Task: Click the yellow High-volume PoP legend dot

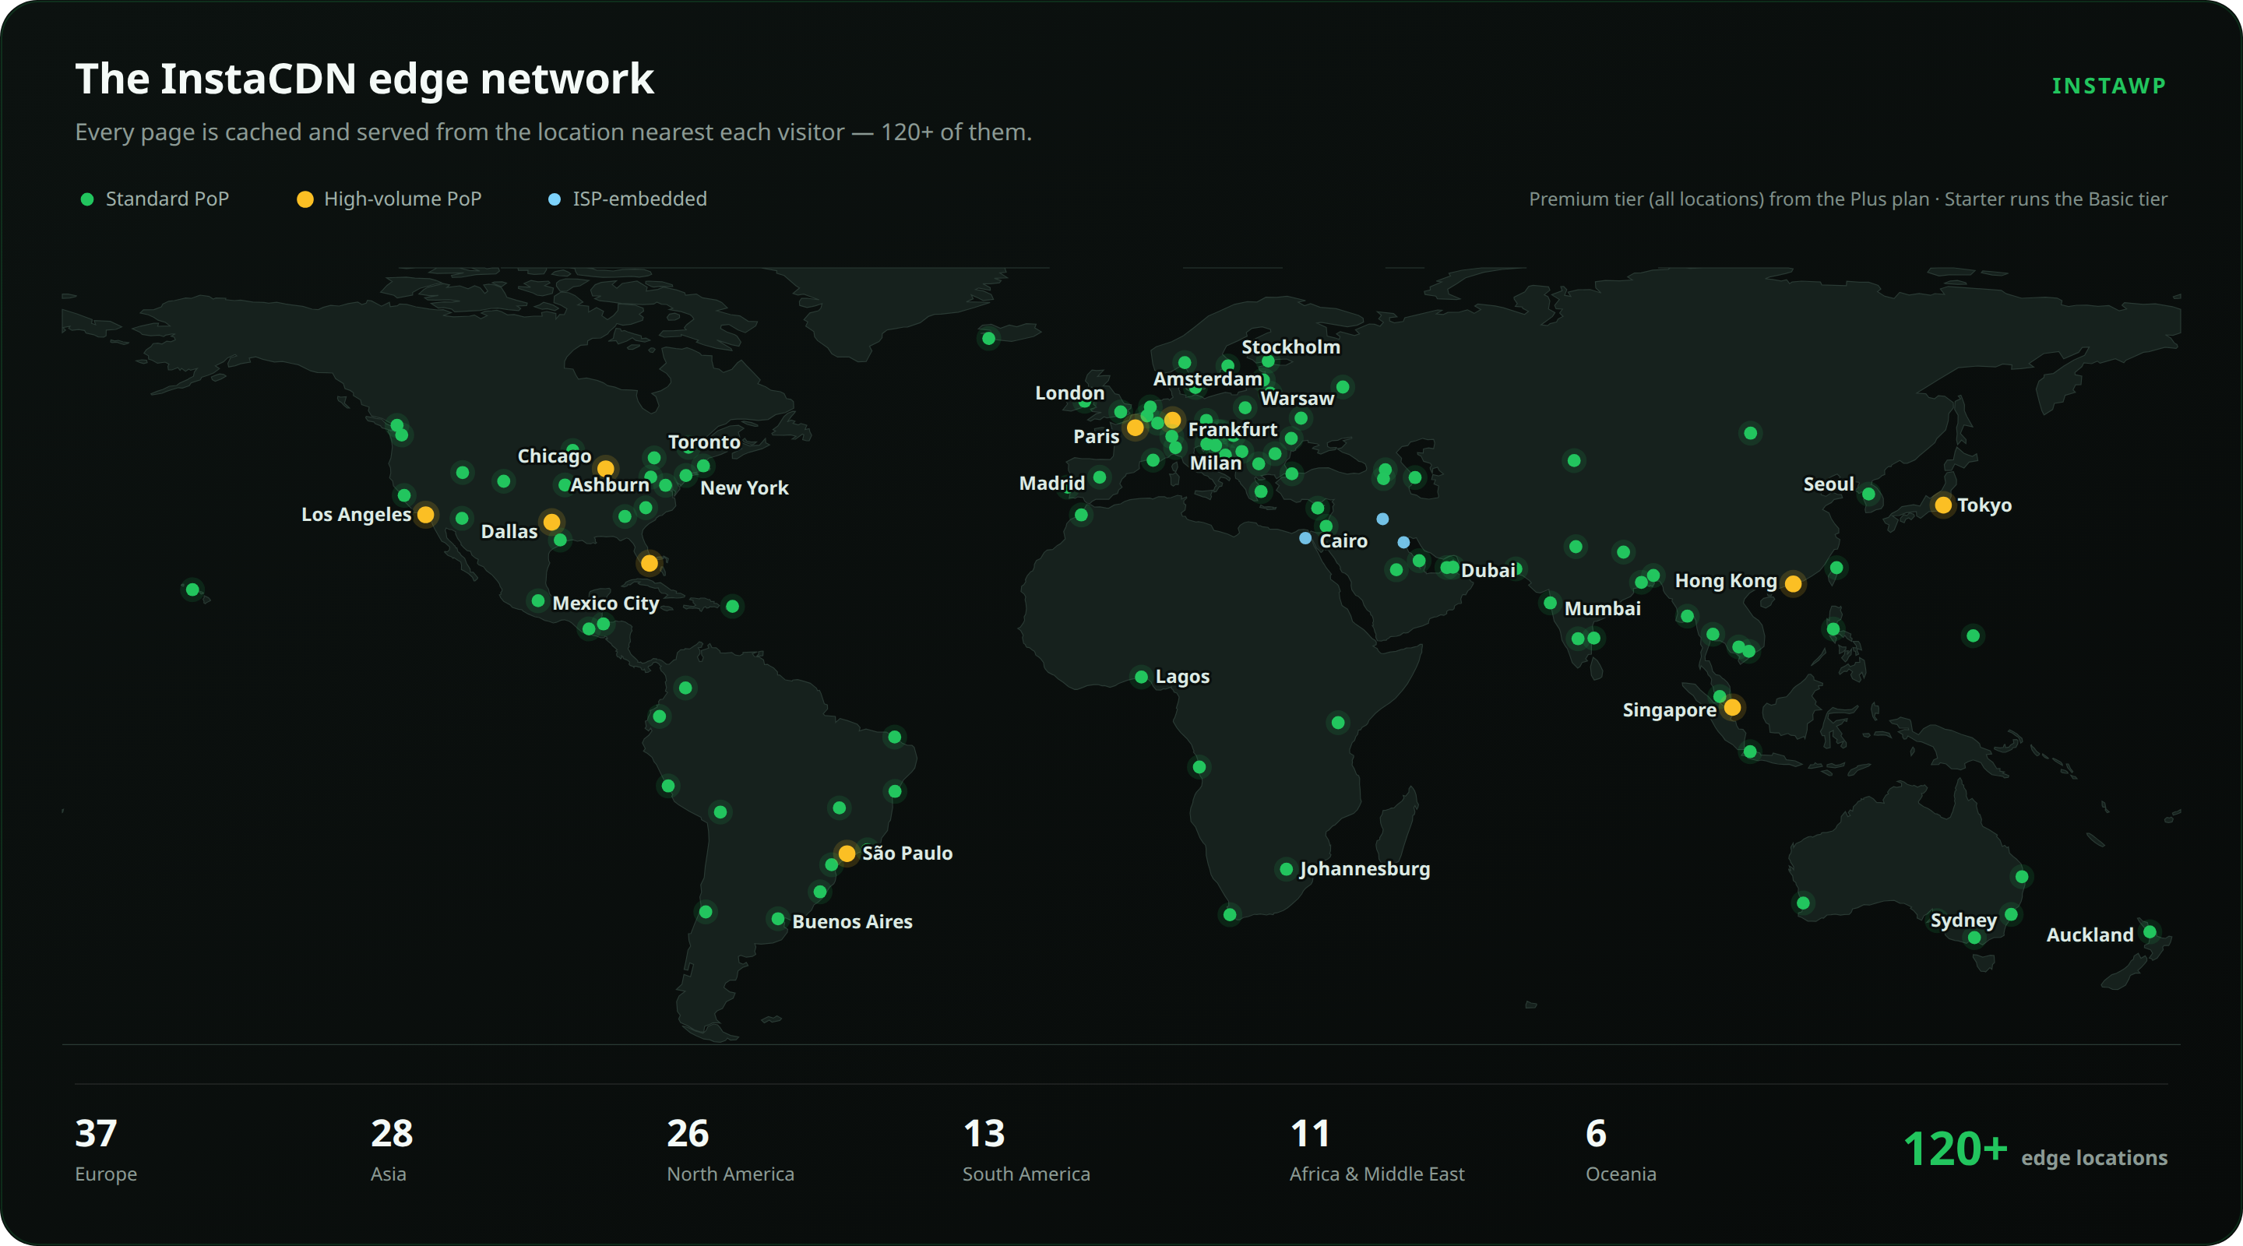Action: 305,199
